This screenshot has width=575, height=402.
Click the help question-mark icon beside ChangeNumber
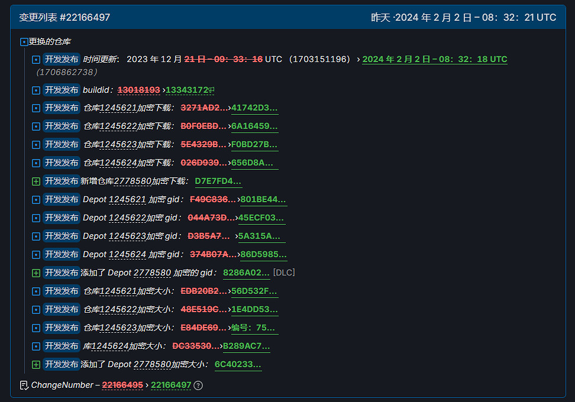point(198,385)
